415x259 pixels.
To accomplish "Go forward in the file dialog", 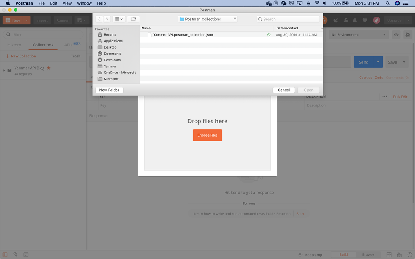I will click(107, 19).
